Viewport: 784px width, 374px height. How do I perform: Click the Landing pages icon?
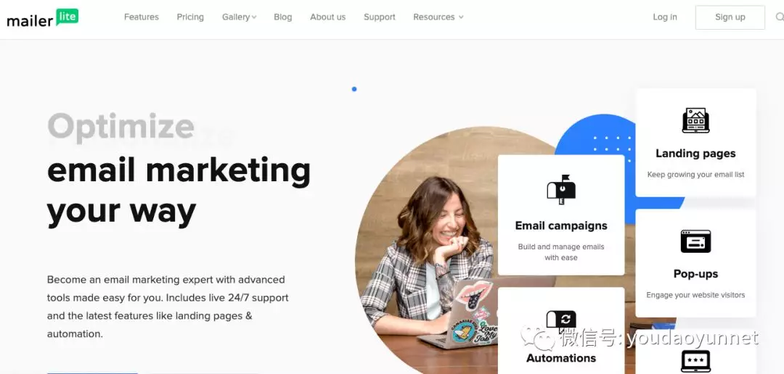point(695,120)
